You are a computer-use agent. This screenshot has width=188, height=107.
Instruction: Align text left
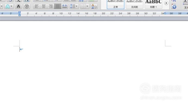click(x=37, y=6)
